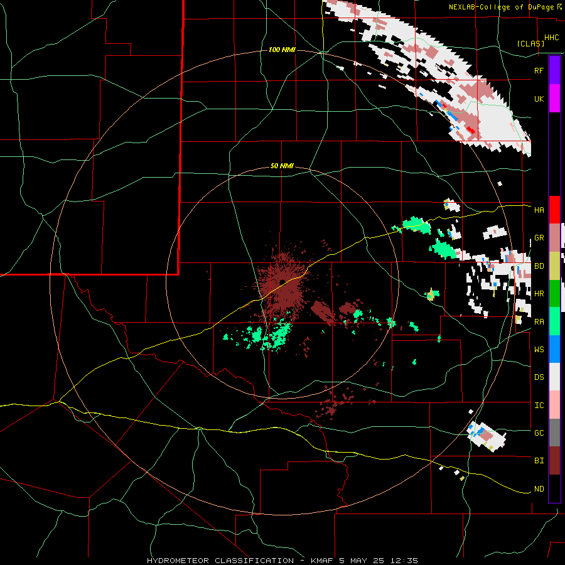Click the "KMAF" radar site identifier
The width and height of the screenshot is (565, 565).
point(323,561)
